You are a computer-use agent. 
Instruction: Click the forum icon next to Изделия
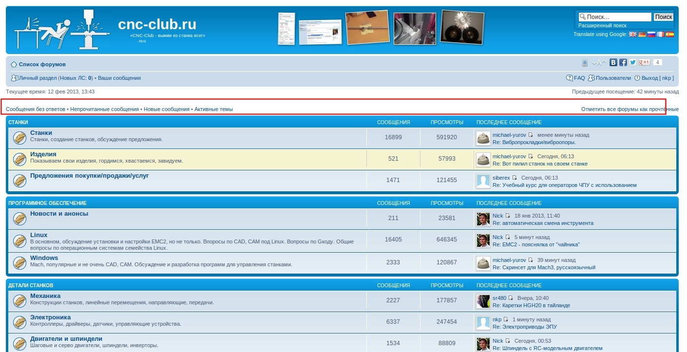pyautogui.click(x=20, y=159)
